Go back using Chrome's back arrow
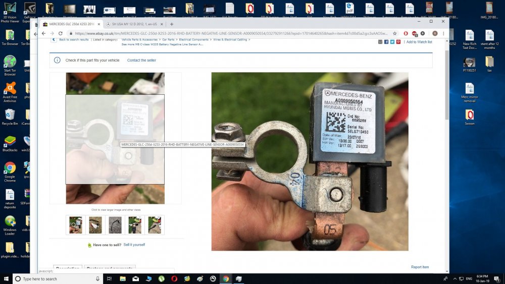This screenshot has height=284, width=505. (x=44, y=33)
